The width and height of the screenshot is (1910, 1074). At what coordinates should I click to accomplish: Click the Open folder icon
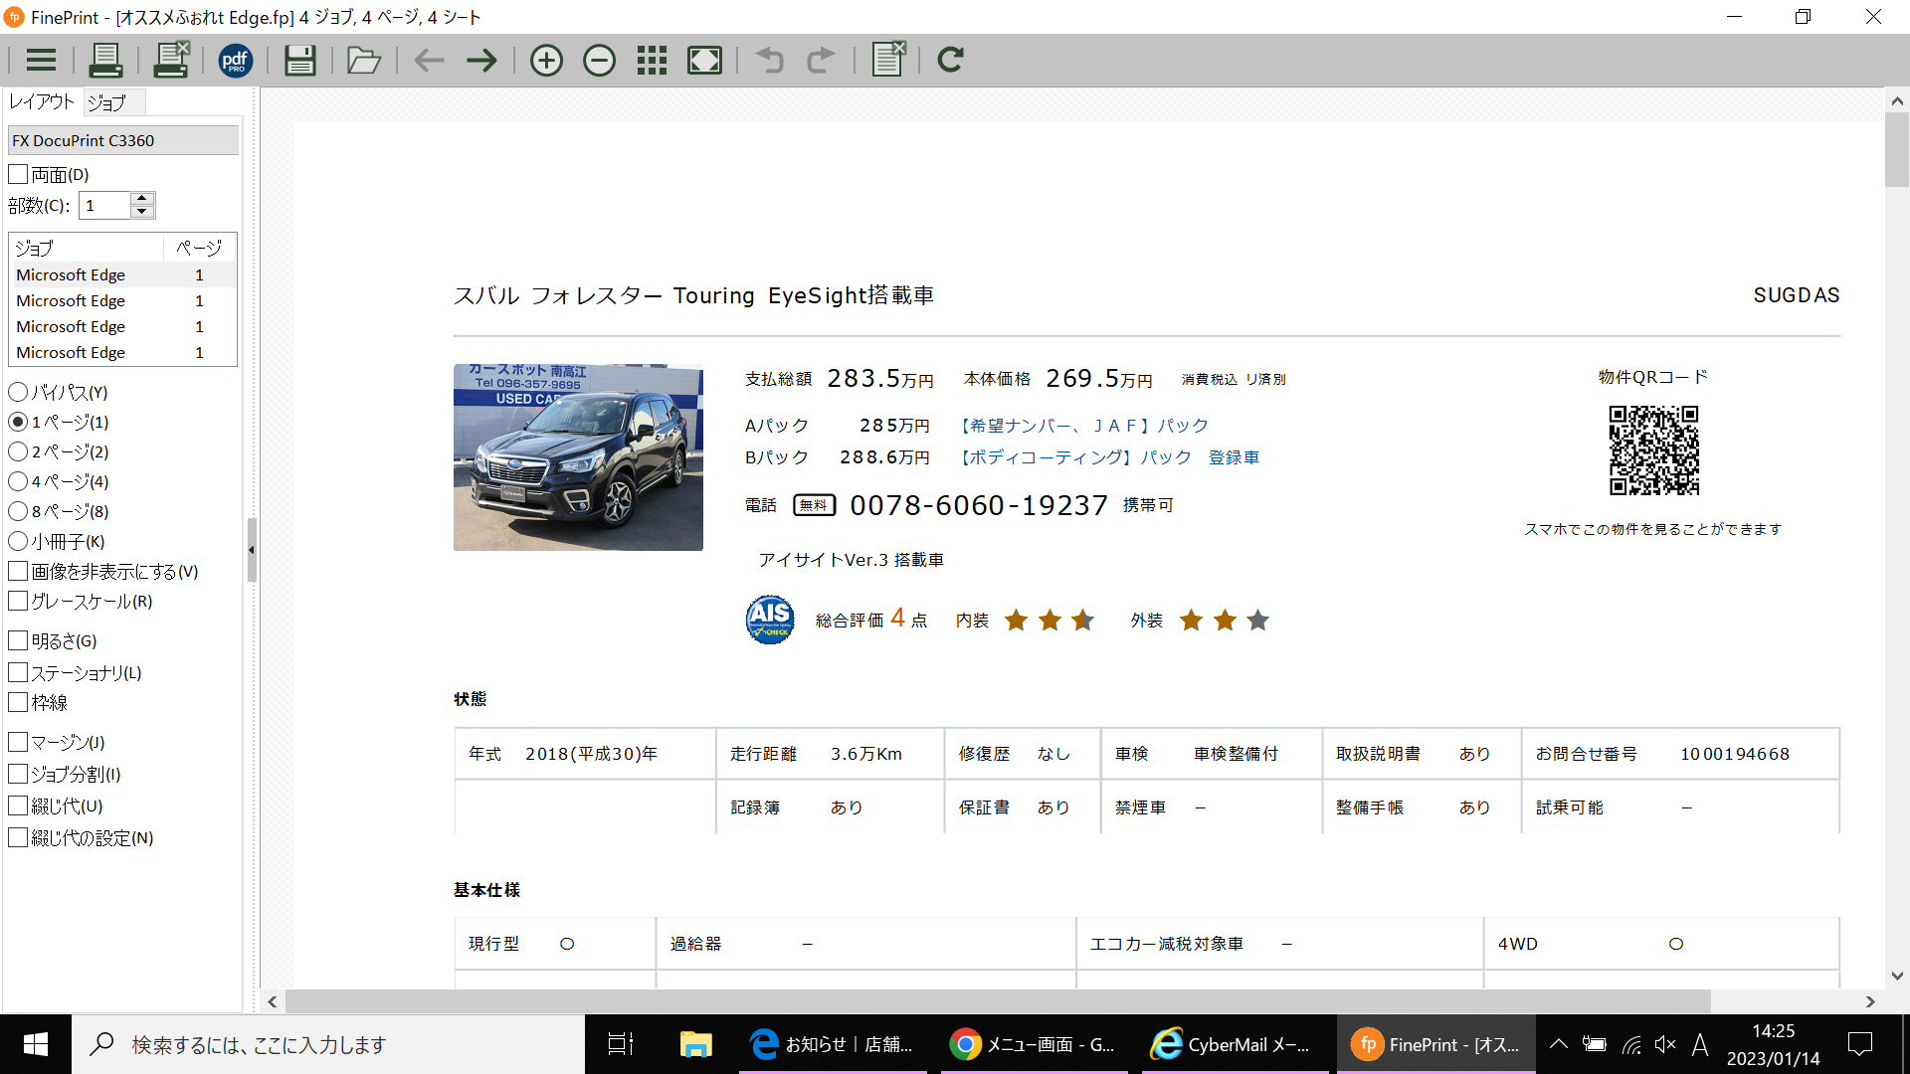(x=363, y=61)
